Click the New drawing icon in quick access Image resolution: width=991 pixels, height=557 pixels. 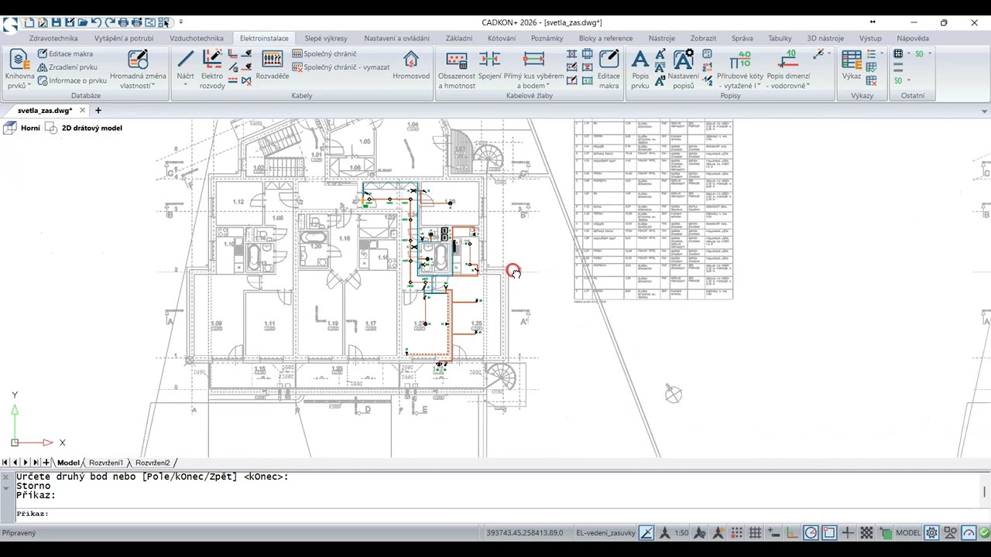(29, 22)
